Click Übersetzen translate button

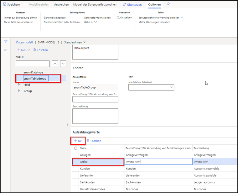[x=132, y=5]
